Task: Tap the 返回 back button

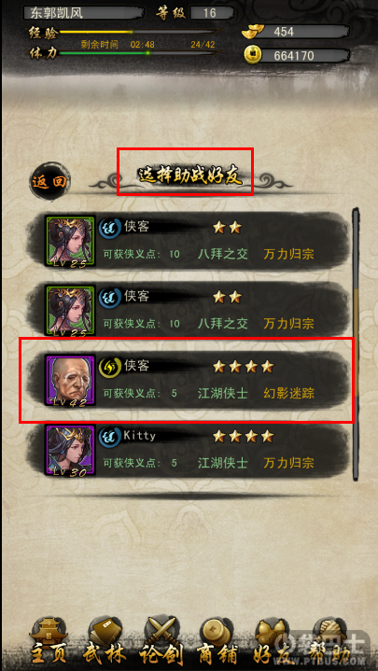Action: coord(50,182)
